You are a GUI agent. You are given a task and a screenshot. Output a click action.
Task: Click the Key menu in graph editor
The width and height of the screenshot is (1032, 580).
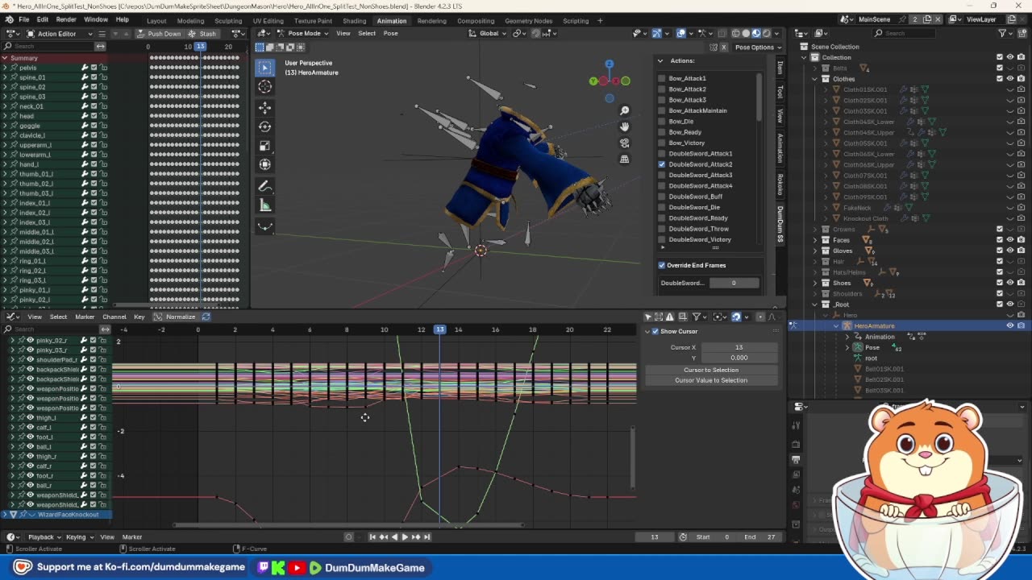point(139,317)
